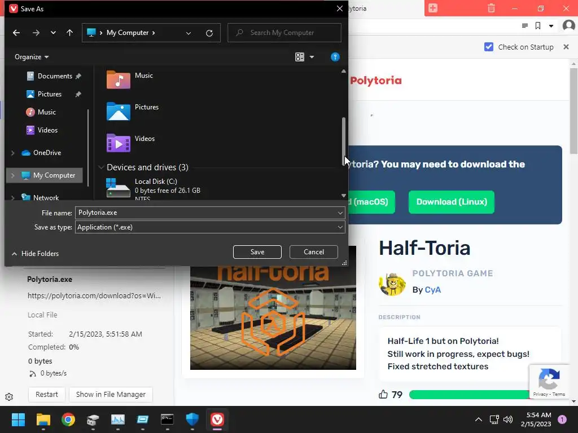
Task: Expand the OneDrive tree node
Action: pyautogui.click(x=13, y=153)
